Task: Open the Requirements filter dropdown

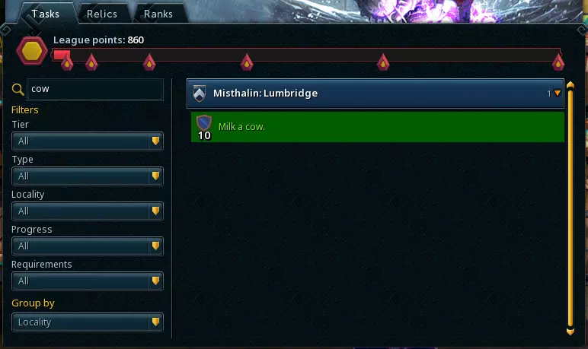Action: tap(88, 281)
